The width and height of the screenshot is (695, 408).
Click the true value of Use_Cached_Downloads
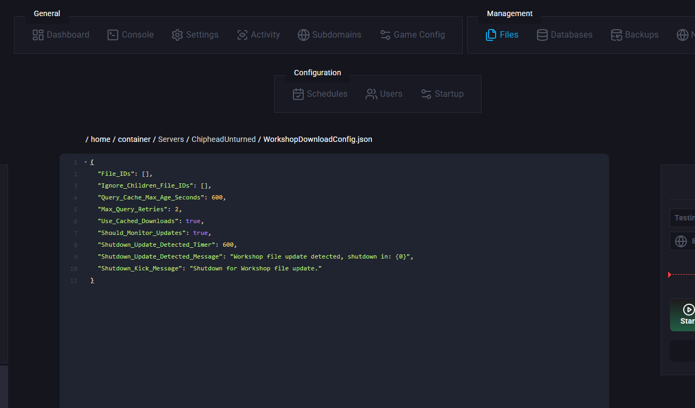(193, 221)
